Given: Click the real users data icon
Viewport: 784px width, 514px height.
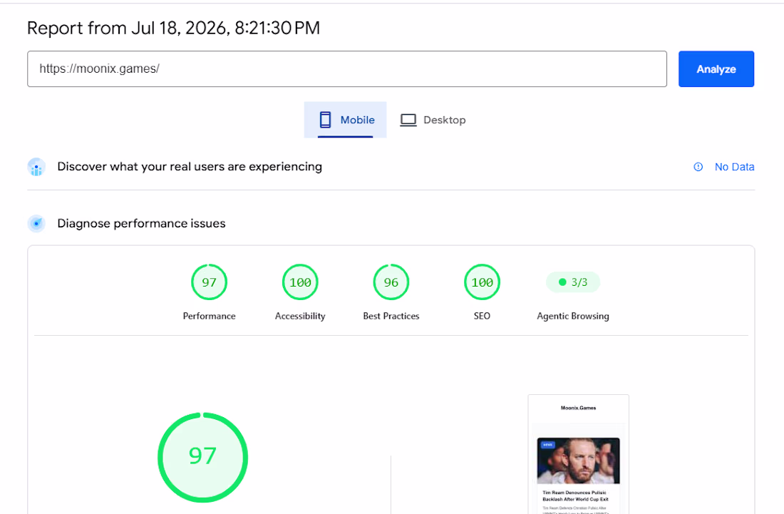Looking at the screenshot, I should coord(36,167).
